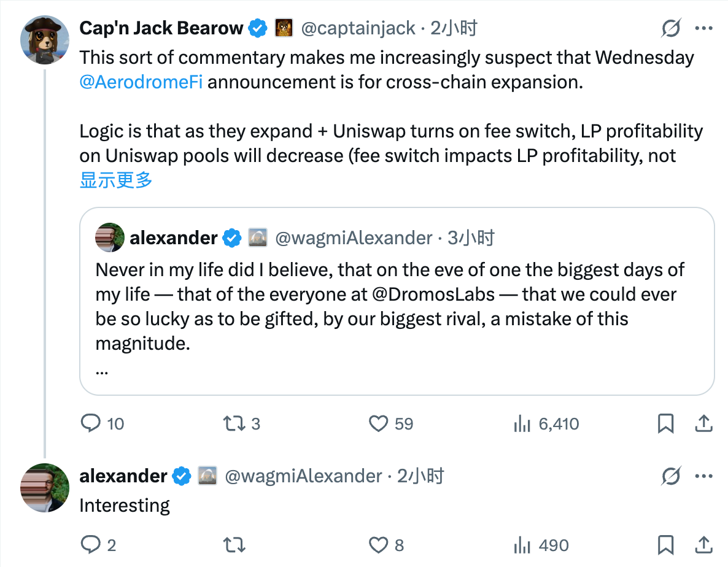Screen dimensions: 728x567
Task: Open @captainjack profile handle
Action: click(x=358, y=28)
